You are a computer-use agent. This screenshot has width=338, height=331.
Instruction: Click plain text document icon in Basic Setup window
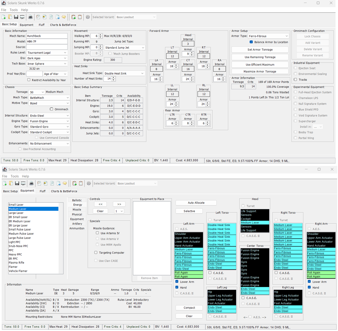coord(51,17)
